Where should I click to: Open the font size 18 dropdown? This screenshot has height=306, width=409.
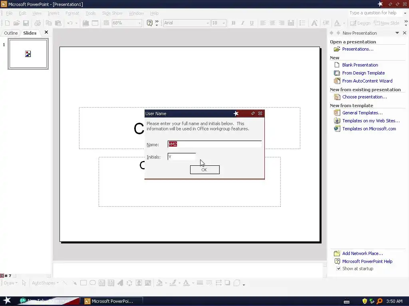click(x=224, y=23)
